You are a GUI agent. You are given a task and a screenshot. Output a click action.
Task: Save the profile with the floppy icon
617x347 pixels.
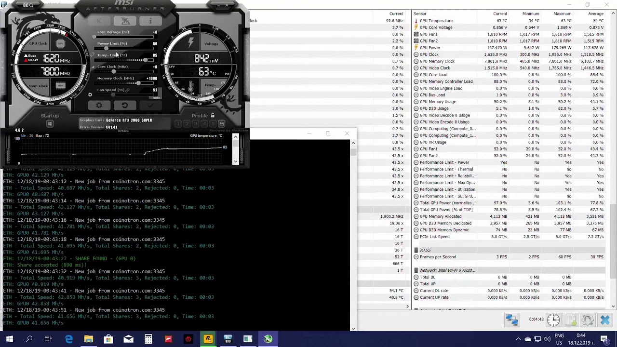221,124
